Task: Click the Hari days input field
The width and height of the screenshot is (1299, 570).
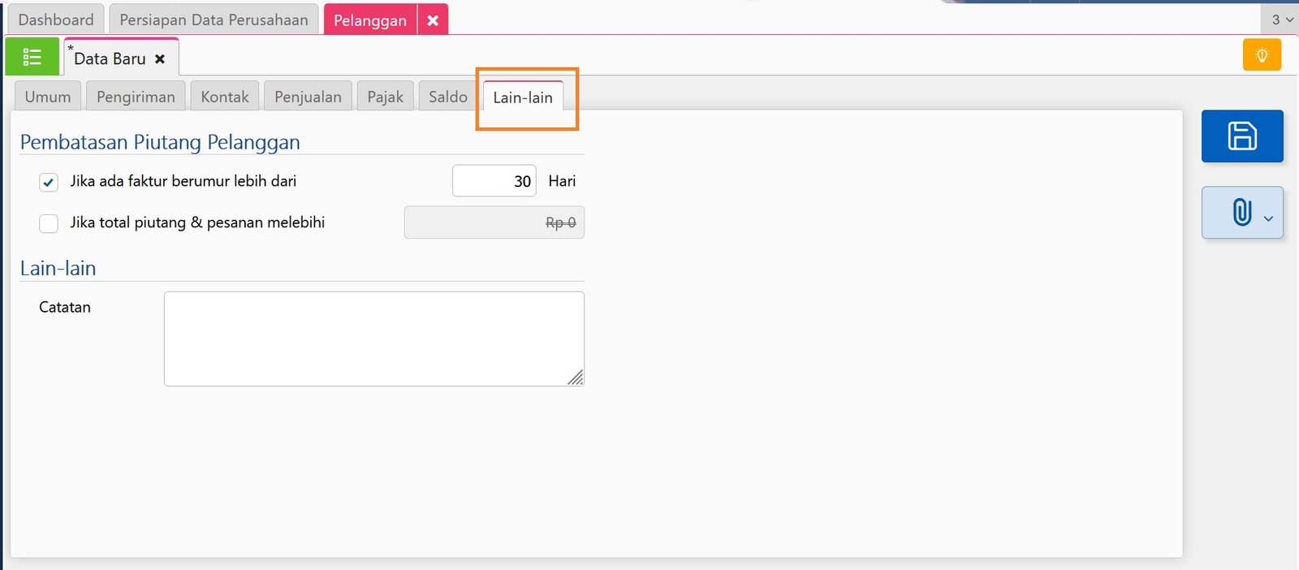Action: 494,181
